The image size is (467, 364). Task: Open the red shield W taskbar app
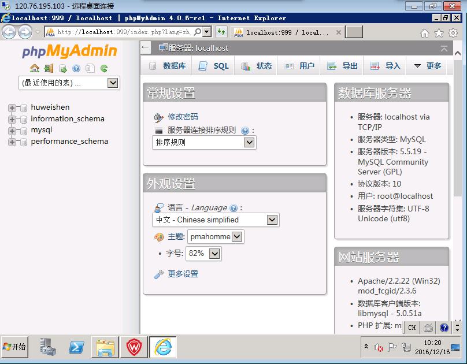coord(134,347)
